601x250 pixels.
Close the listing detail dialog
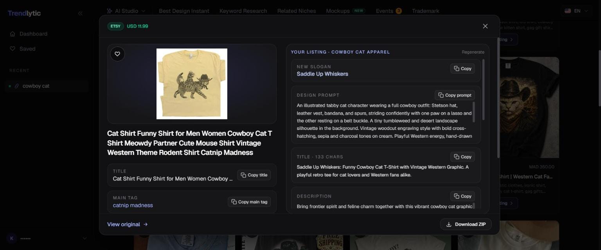click(x=485, y=26)
